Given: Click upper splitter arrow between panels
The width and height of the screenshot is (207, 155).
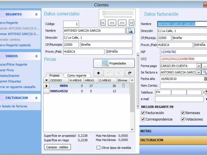Looking at the screenshot, I should tap(138, 55).
